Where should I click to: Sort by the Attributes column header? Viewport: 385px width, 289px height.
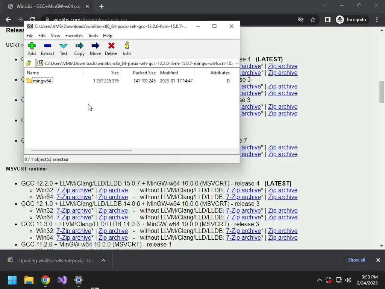(213, 73)
